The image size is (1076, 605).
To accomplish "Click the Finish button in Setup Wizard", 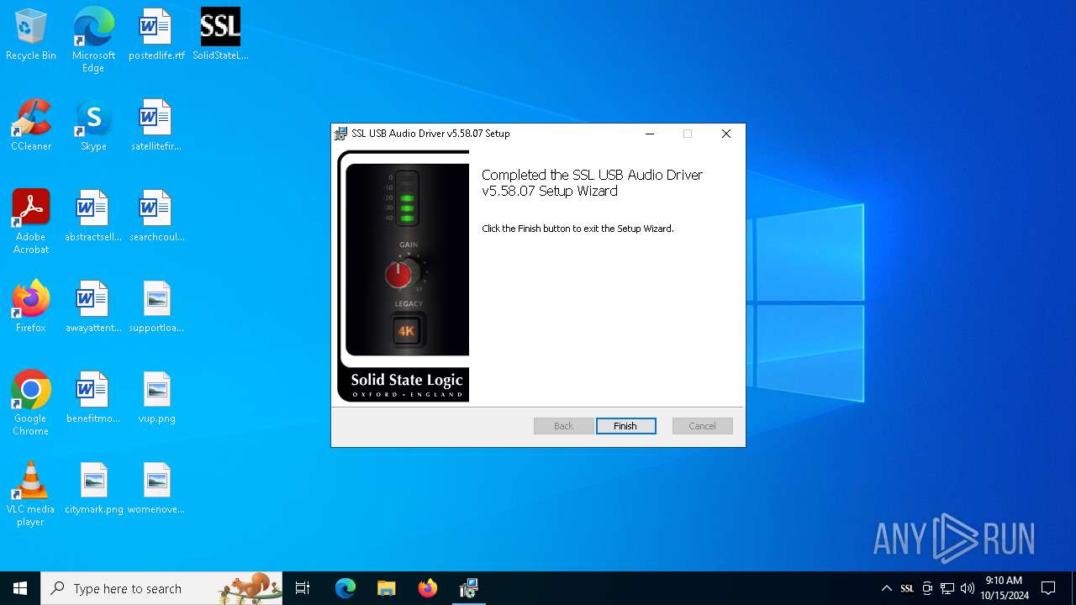I will (x=625, y=426).
